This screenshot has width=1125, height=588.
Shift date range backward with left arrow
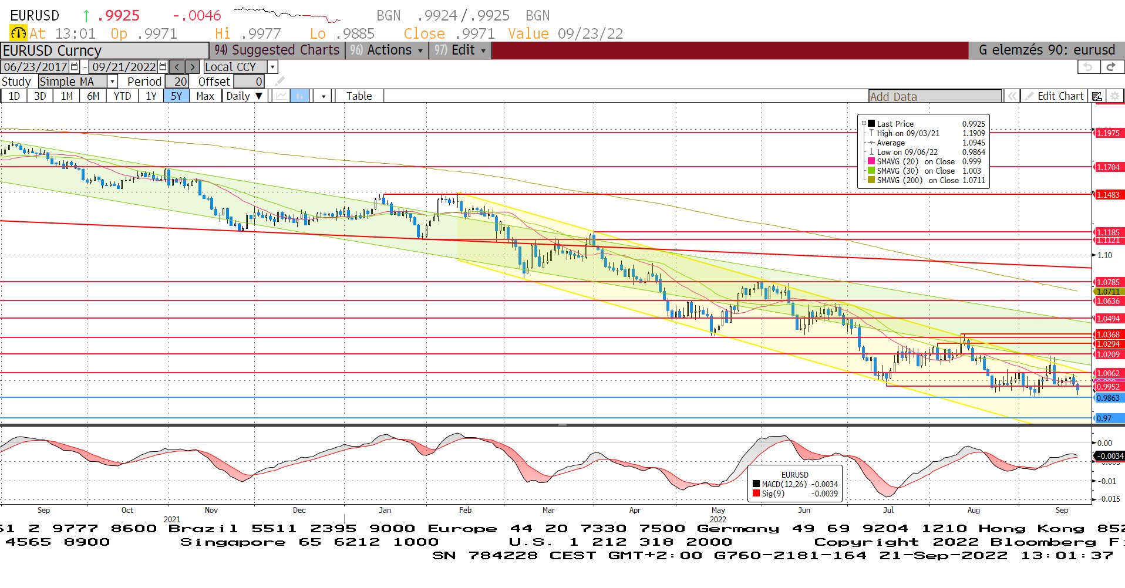pyautogui.click(x=177, y=67)
